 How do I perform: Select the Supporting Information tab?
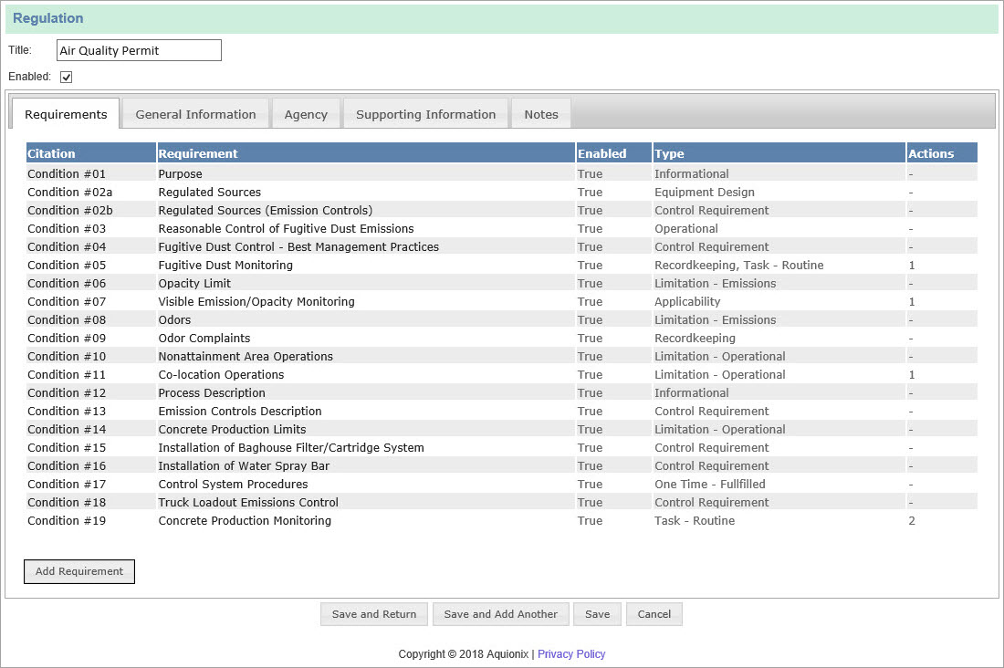click(425, 113)
